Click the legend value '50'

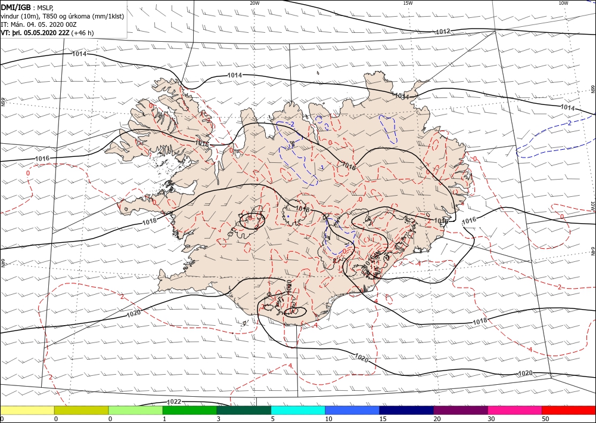545,419
